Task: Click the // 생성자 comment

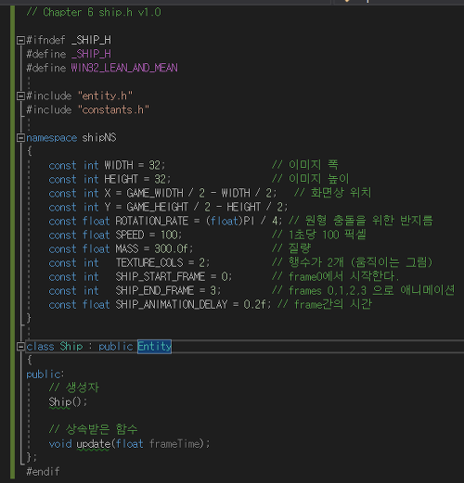Action: (x=74, y=388)
